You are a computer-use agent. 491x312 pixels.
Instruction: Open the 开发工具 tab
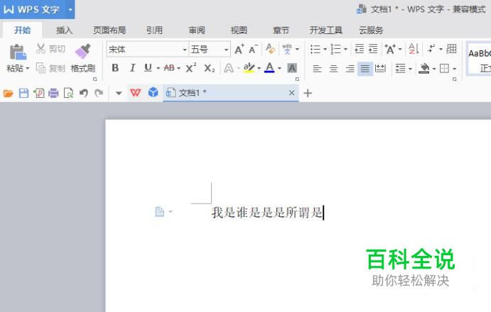(x=326, y=30)
